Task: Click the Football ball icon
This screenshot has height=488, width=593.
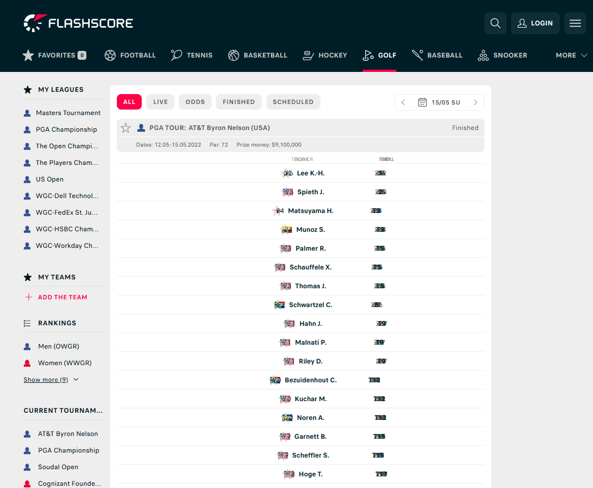Action: (110, 55)
